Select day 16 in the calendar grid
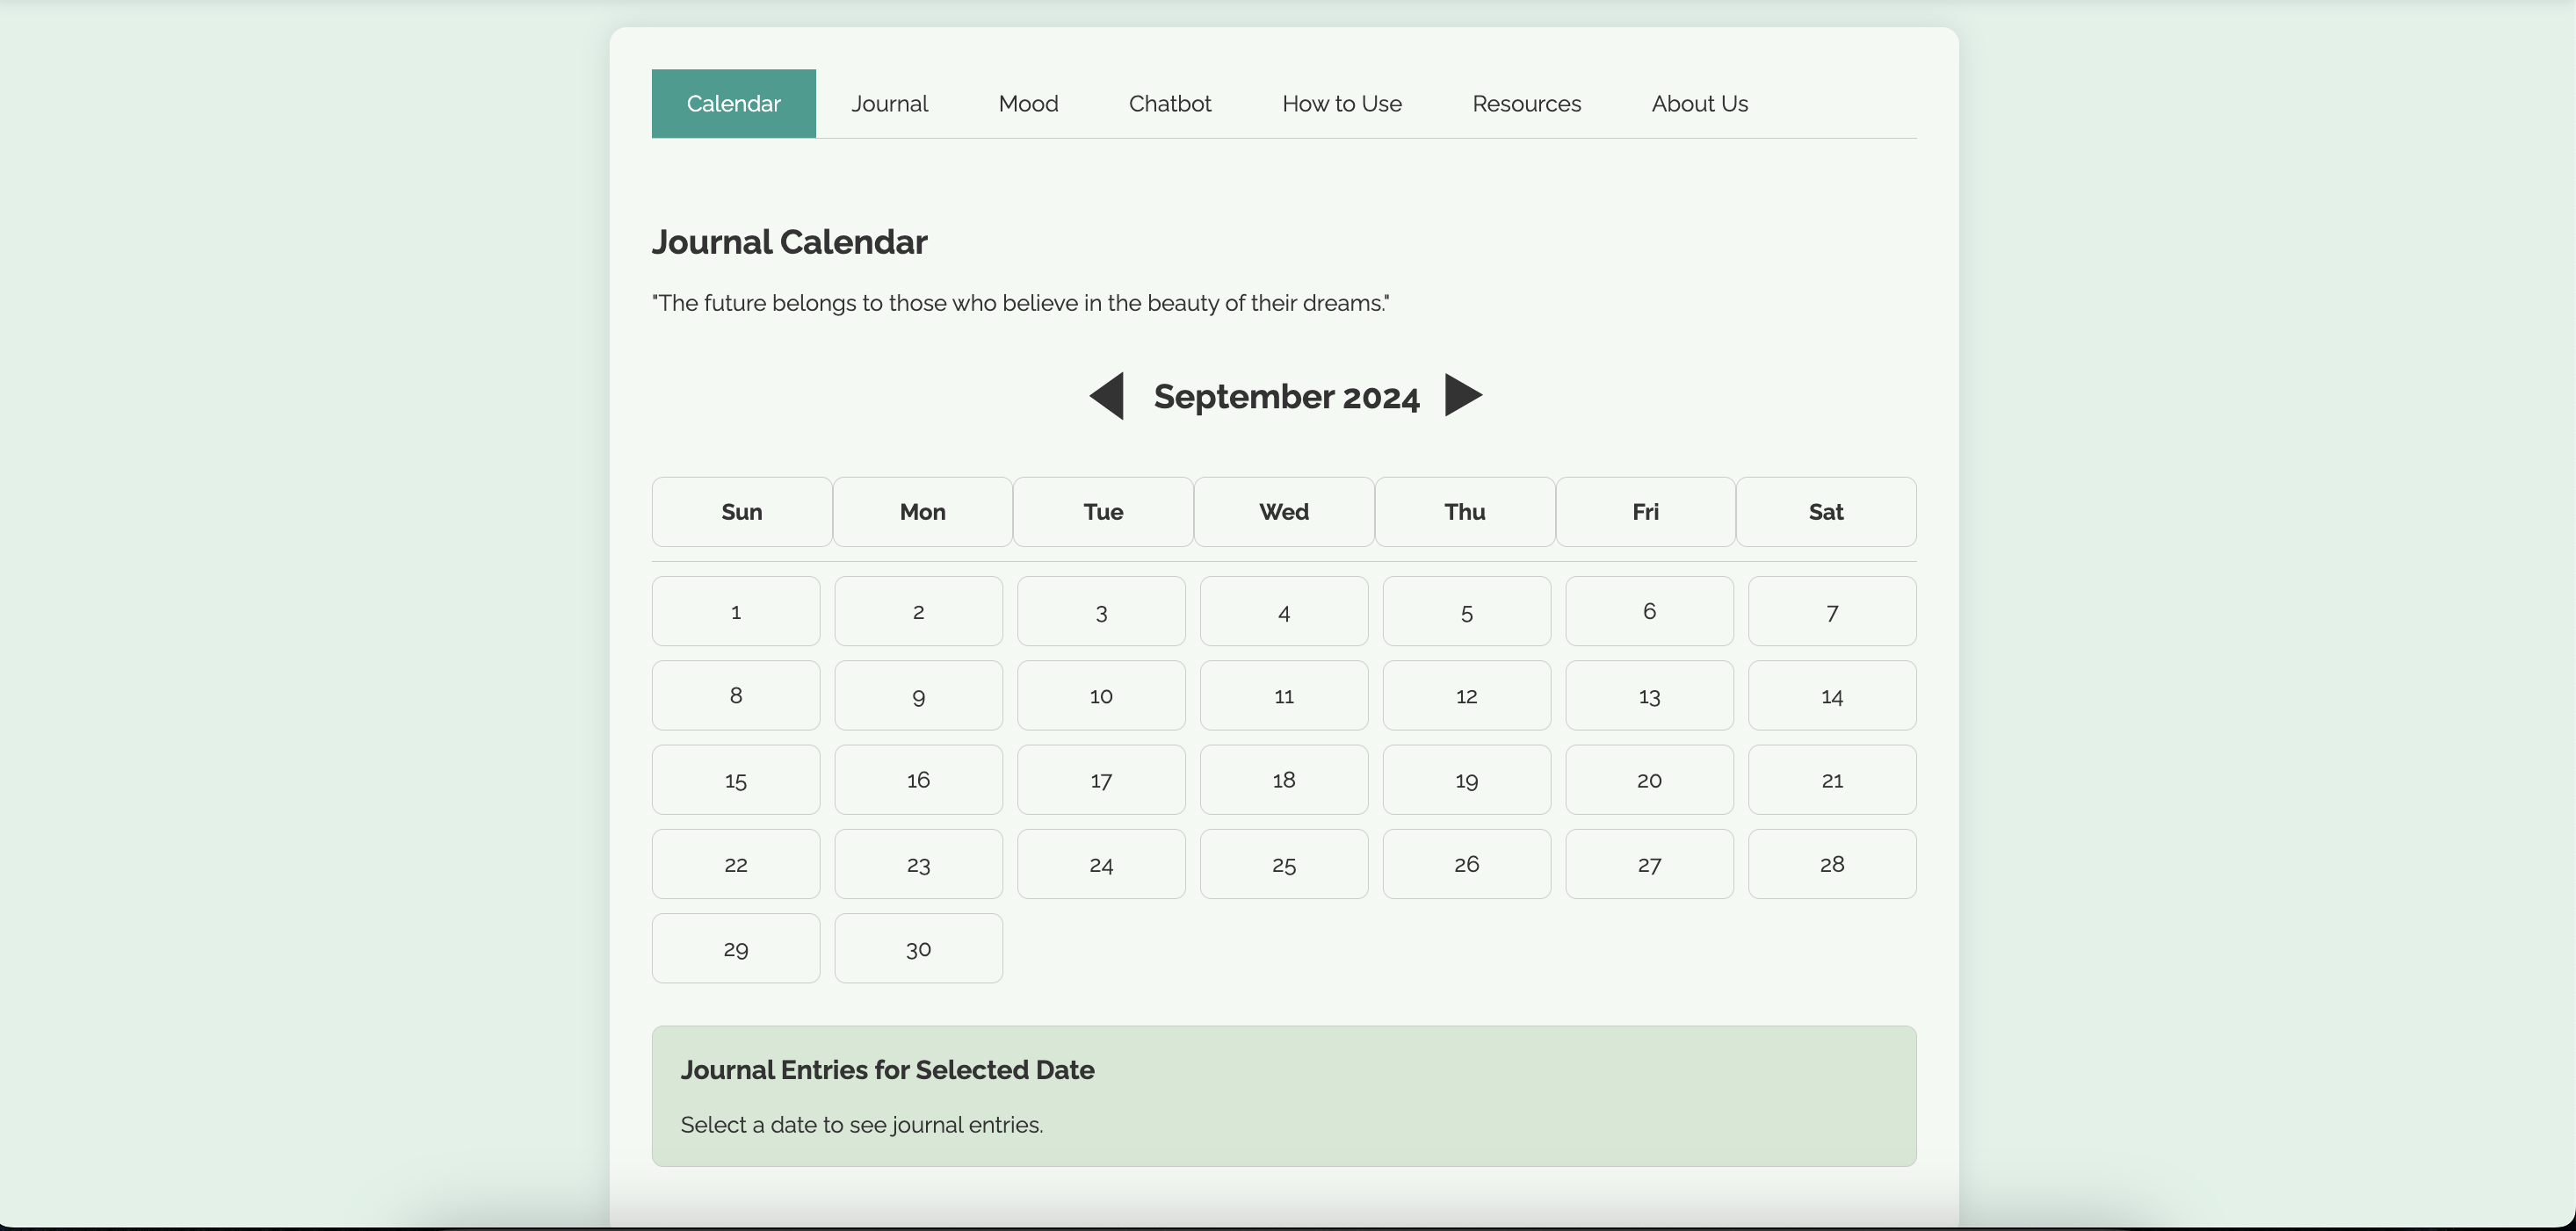The image size is (2576, 1231). (918, 780)
